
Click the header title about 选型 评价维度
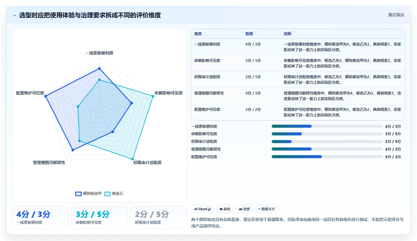(x=90, y=15)
